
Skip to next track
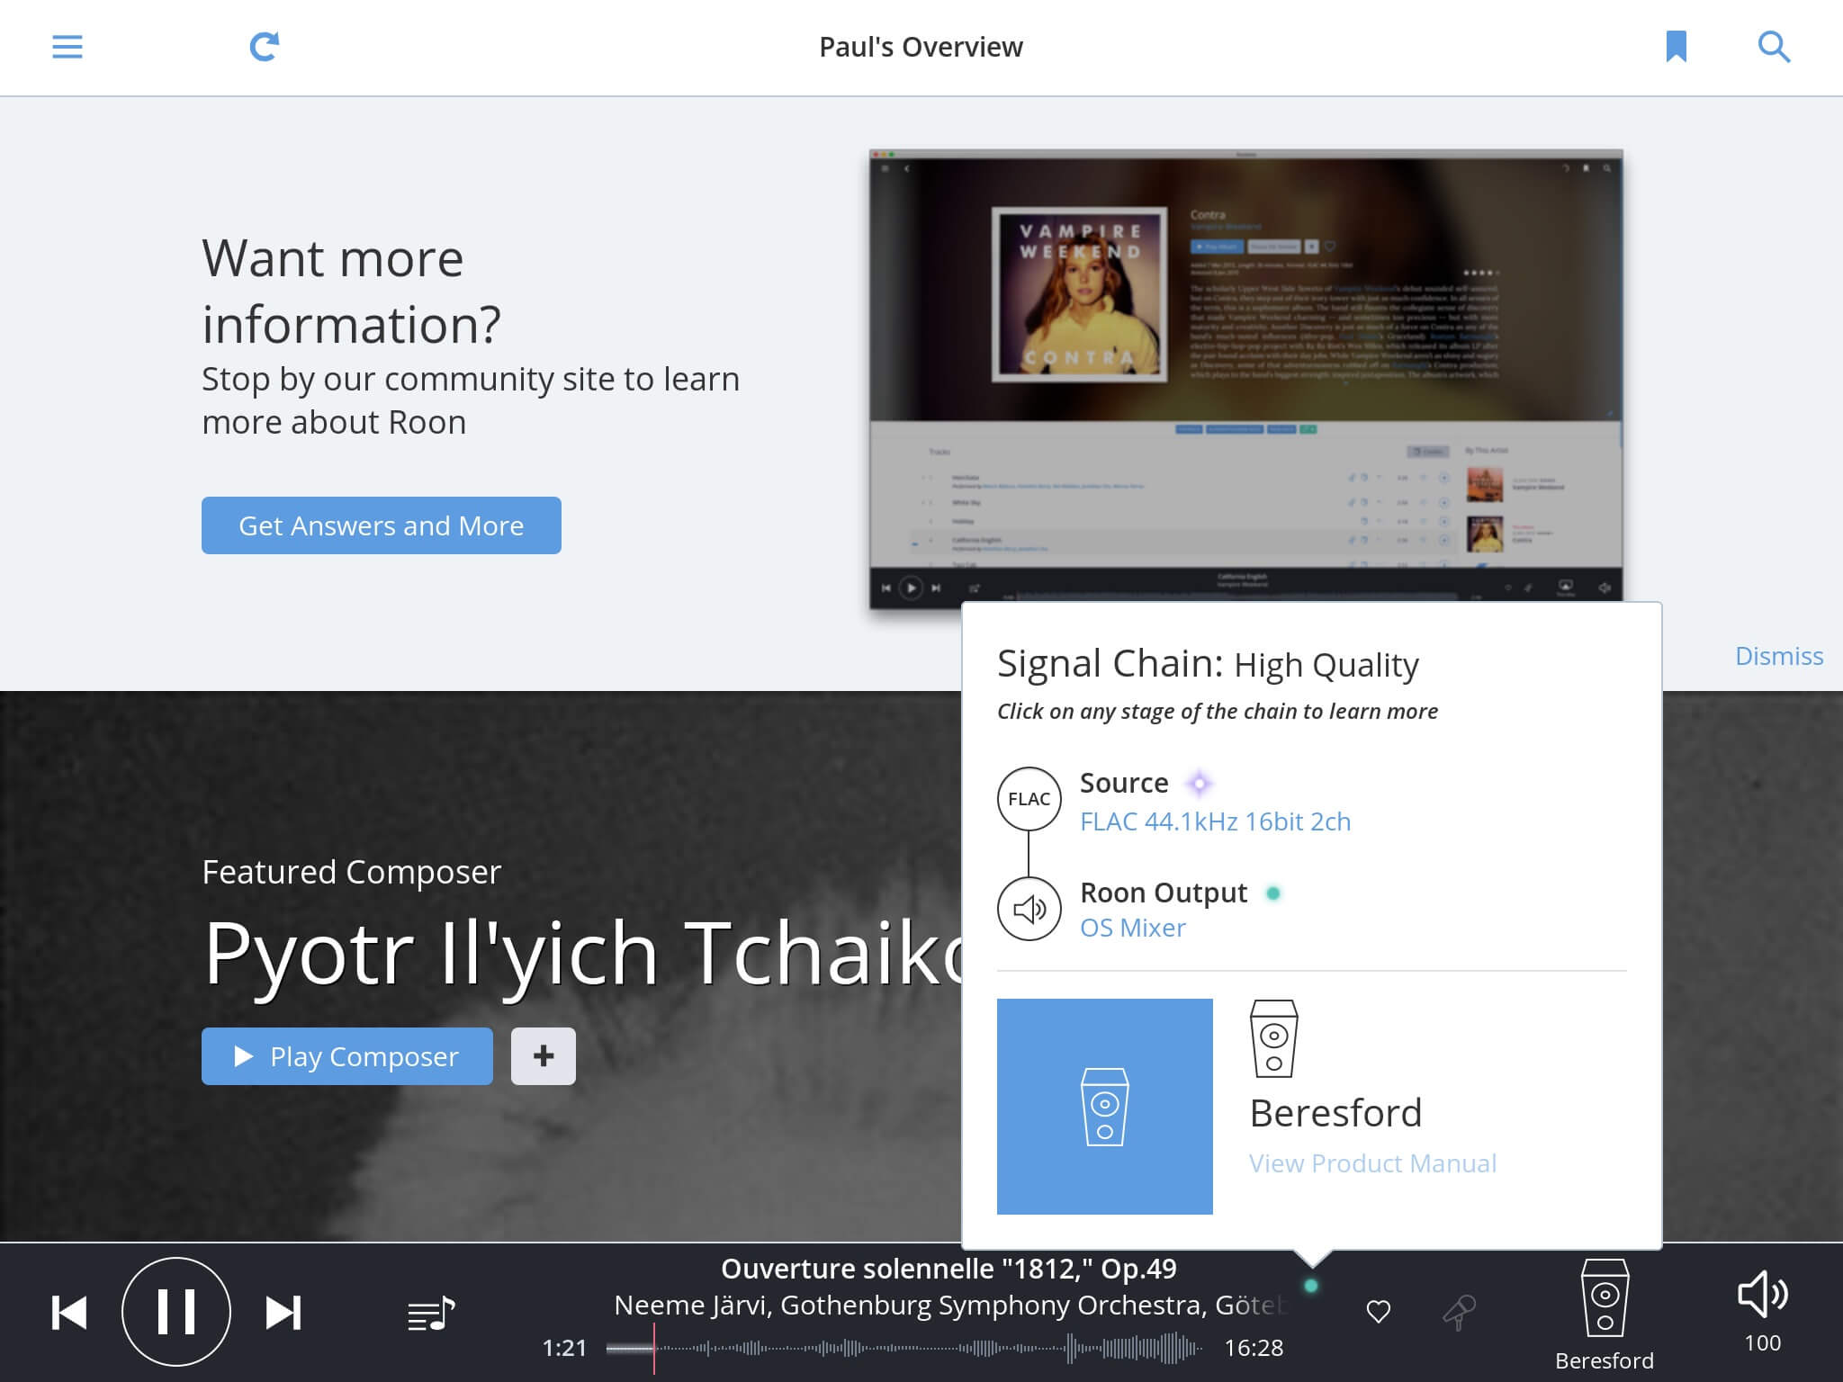point(283,1313)
